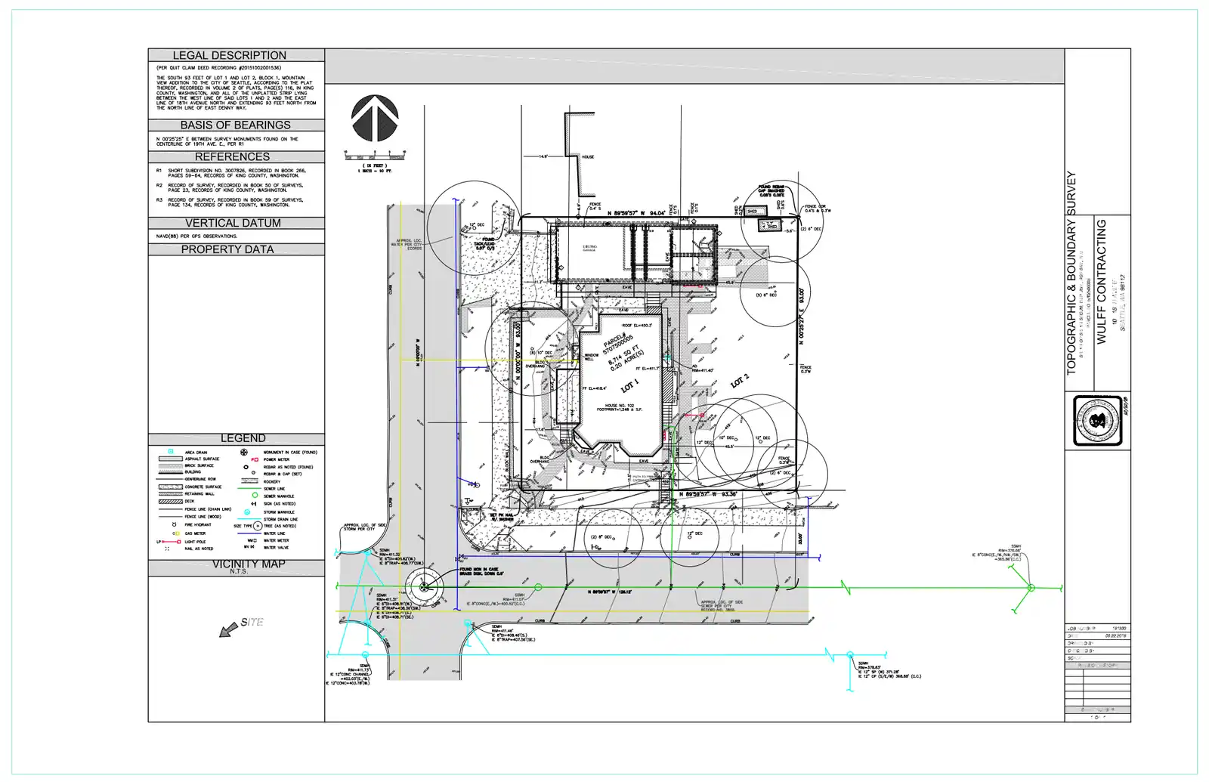Click the LEGEND heading
Viewport: 1209px width, 782px height.
point(243,438)
